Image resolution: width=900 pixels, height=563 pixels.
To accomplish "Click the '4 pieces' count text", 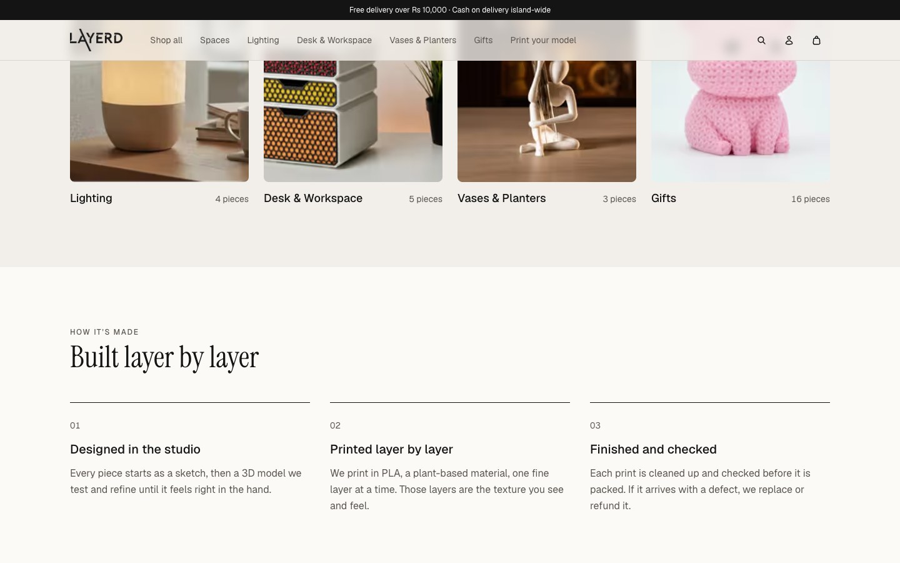I will coord(232,199).
